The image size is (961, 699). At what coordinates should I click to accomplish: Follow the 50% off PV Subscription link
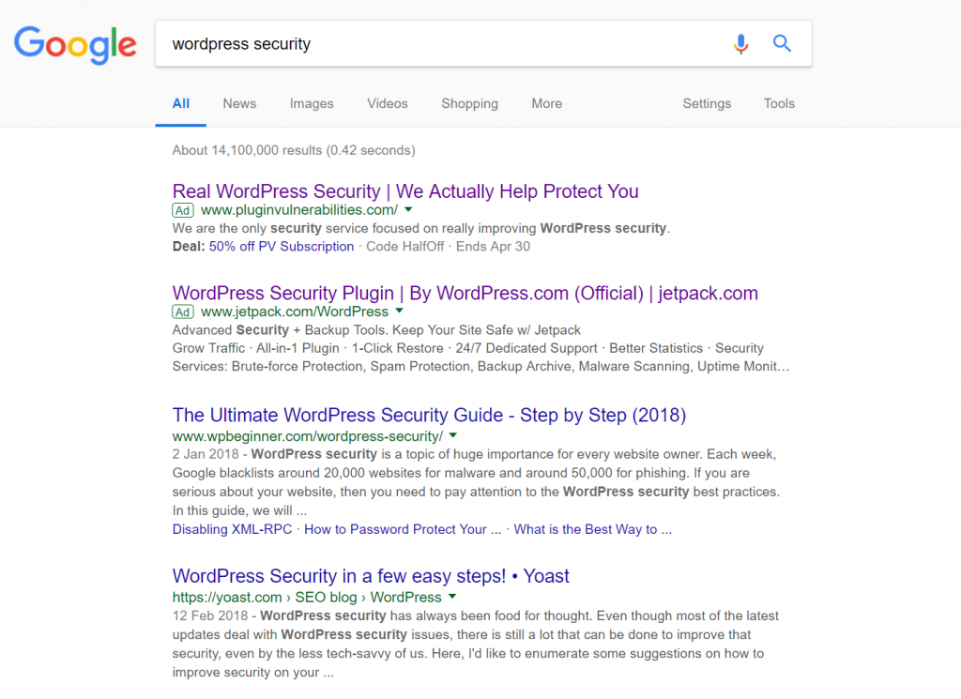[282, 246]
